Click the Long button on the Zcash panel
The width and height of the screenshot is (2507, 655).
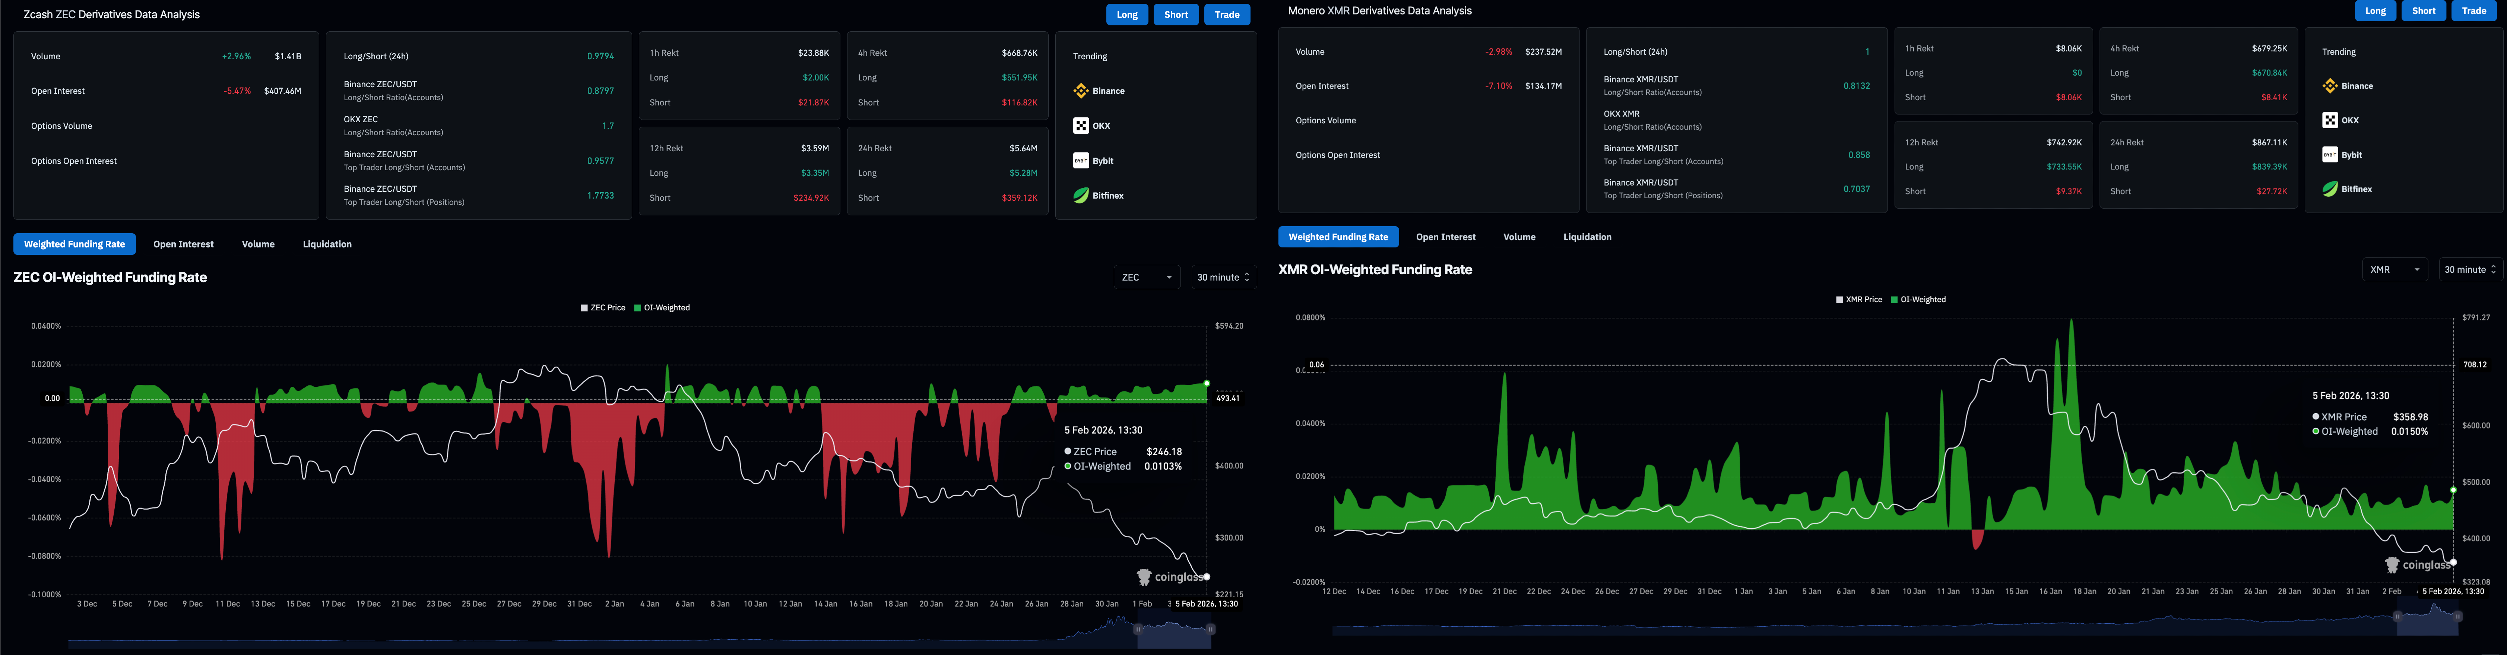(1127, 15)
